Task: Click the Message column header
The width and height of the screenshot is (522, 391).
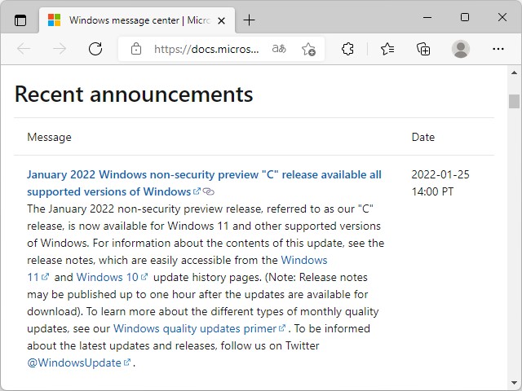Action: tap(49, 137)
